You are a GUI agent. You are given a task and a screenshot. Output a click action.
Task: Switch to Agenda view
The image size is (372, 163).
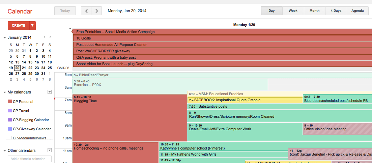(357, 11)
